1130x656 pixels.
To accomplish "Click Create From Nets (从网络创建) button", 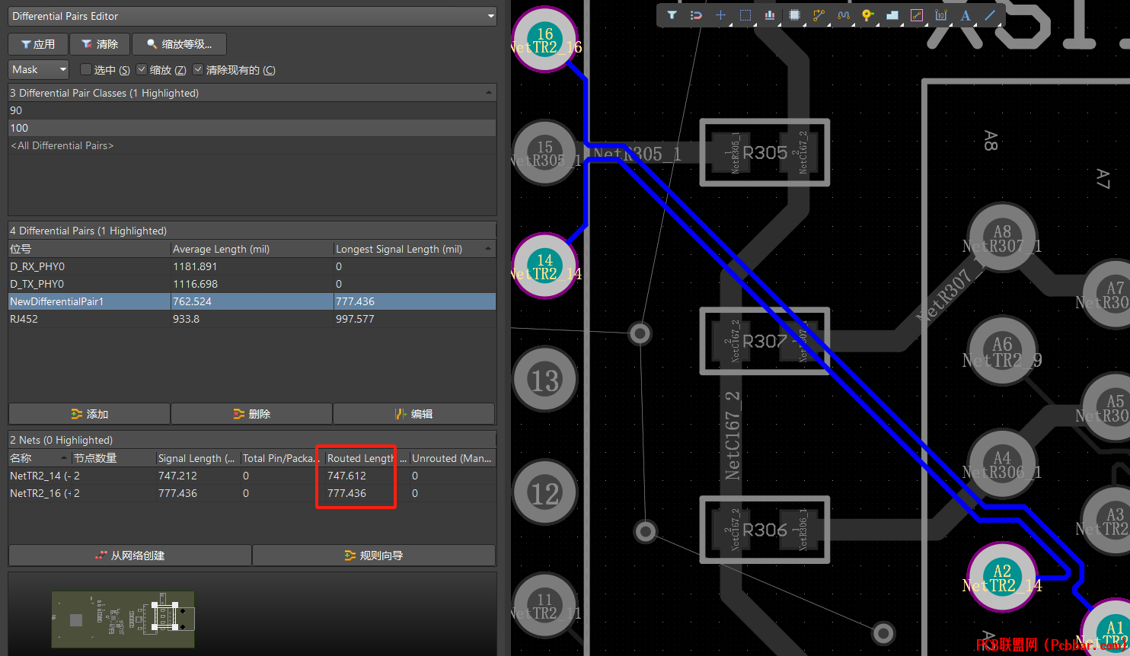I will coord(130,556).
